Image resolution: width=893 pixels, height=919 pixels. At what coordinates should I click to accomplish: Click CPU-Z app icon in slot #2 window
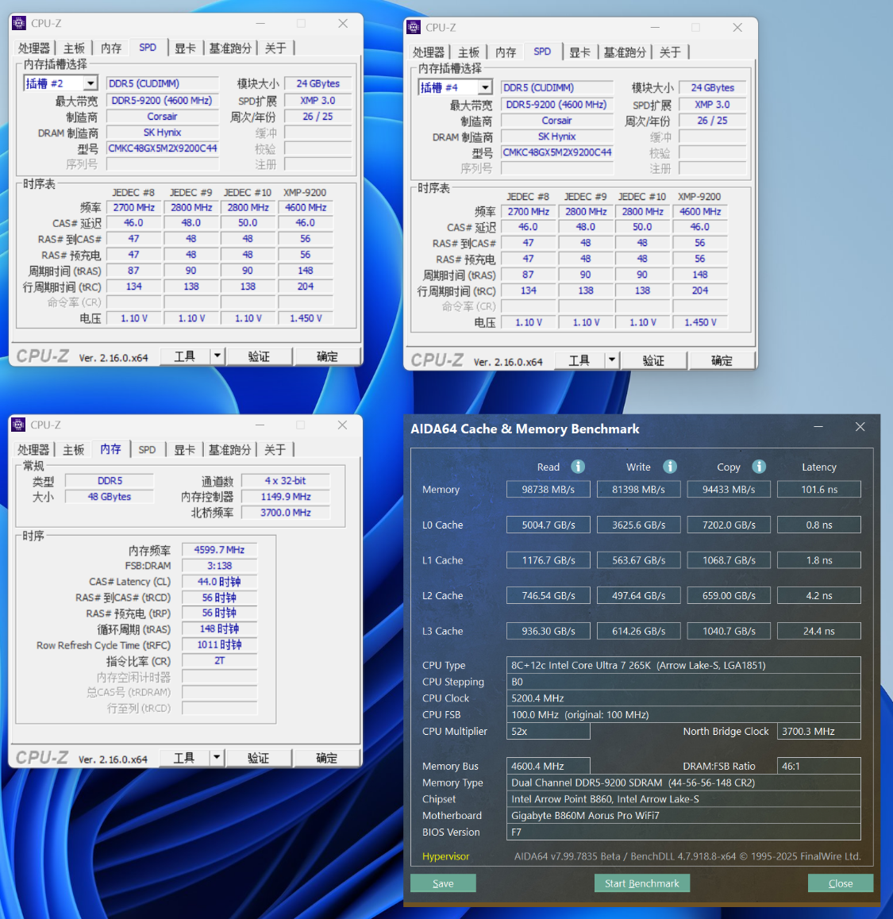pyautogui.click(x=19, y=23)
